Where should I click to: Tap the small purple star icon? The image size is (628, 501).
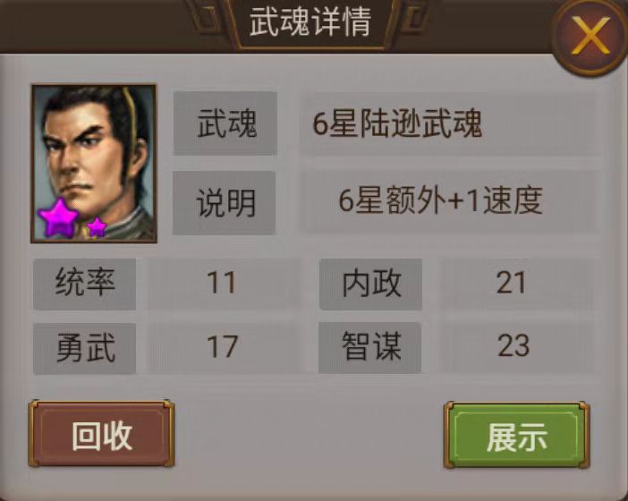tap(97, 226)
